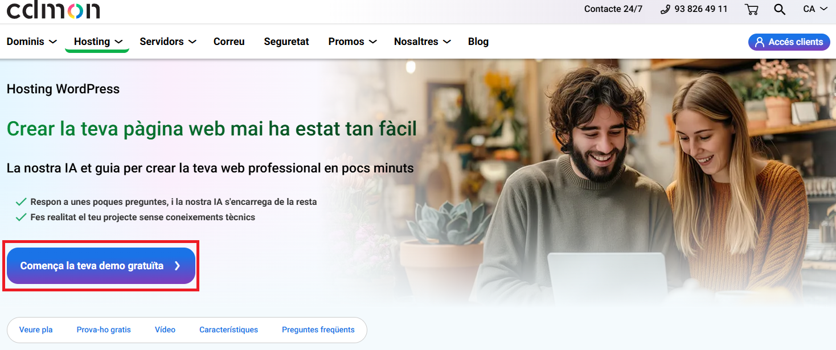Jump to Veure pla section
The height and width of the screenshot is (350, 836).
point(36,330)
